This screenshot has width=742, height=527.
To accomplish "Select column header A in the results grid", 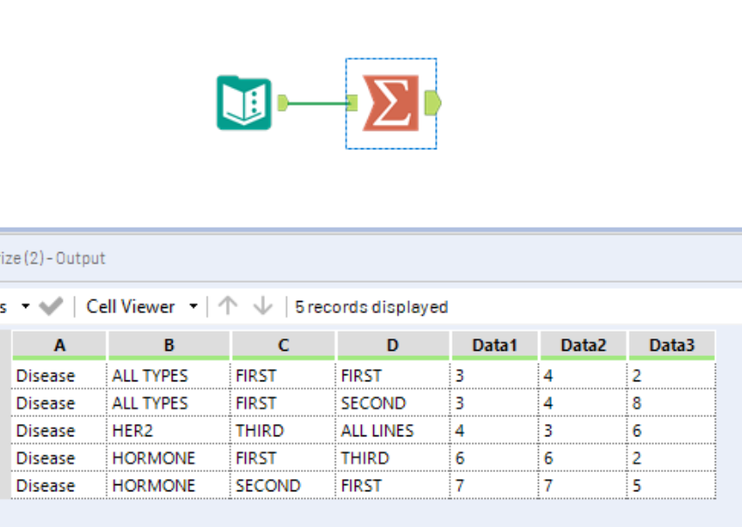I will (x=59, y=345).
